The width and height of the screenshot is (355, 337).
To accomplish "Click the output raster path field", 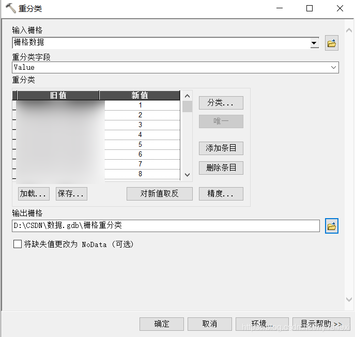I will (x=166, y=226).
